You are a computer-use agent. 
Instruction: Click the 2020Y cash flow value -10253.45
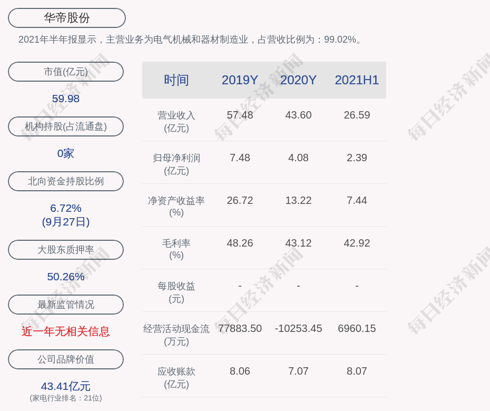298,328
